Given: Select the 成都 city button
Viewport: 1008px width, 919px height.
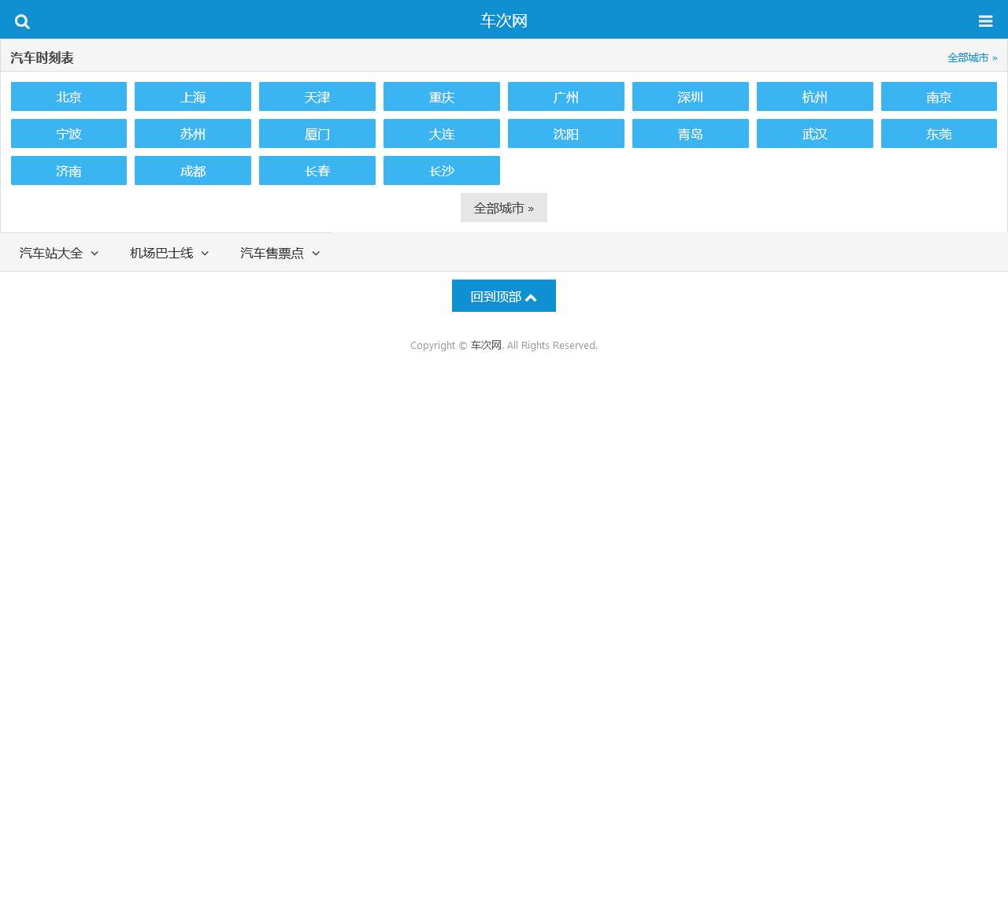Looking at the screenshot, I should [193, 171].
